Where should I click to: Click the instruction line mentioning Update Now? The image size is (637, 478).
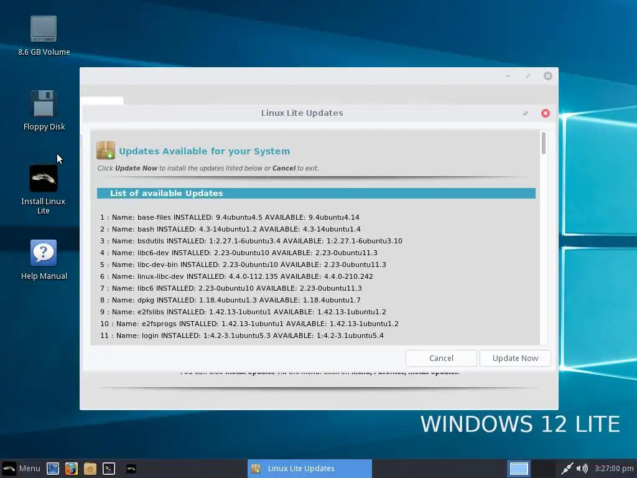[x=208, y=168]
